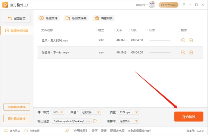Click the 版本号 v2.5.0 text
Screen dimensions: 208x135
[x=195, y=131]
